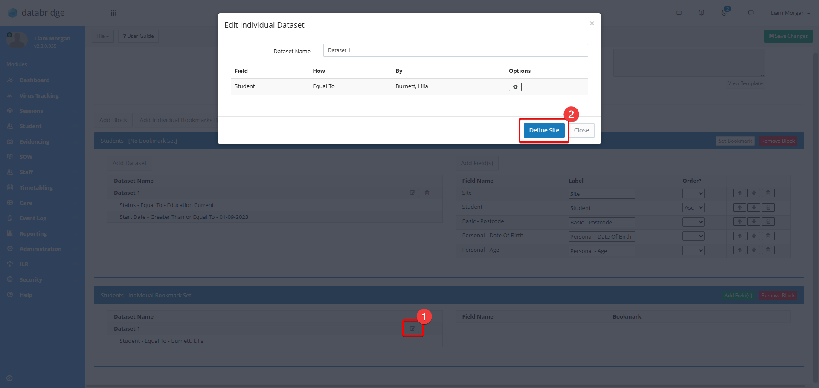The width and height of the screenshot is (819, 388).
Task: Edit Dataset 1 in Individual Bookmark Set block
Action: (x=412, y=329)
